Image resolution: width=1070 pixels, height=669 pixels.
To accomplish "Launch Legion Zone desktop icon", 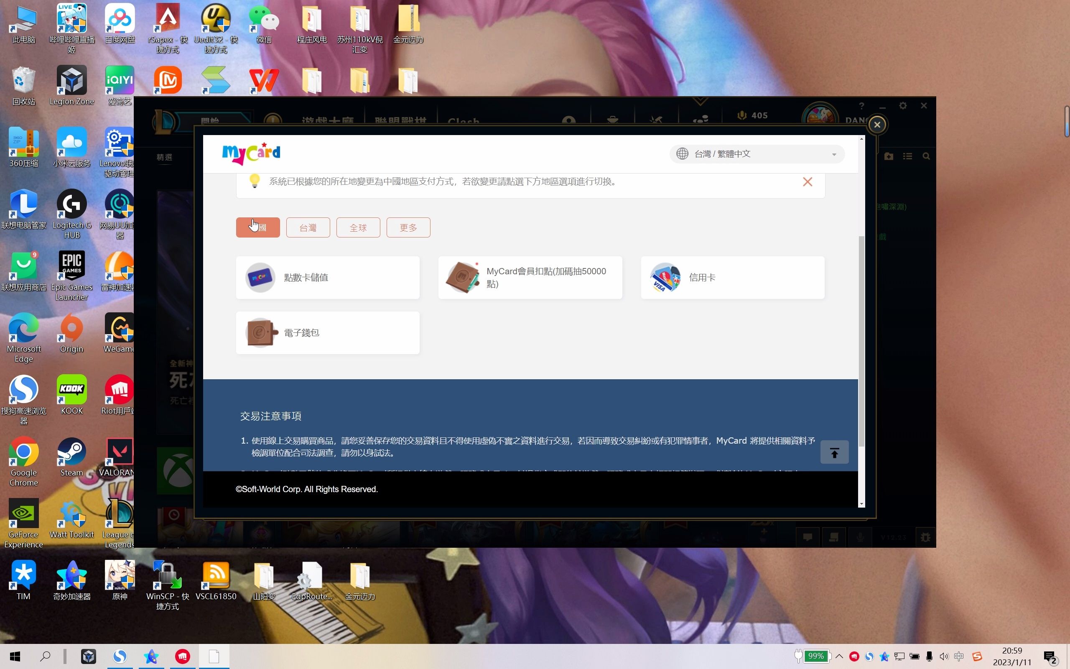I will pos(71,86).
